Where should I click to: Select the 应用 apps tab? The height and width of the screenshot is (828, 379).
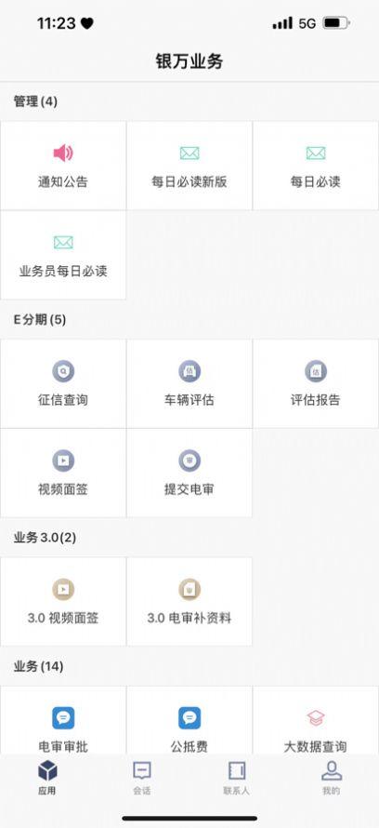(x=47, y=778)
